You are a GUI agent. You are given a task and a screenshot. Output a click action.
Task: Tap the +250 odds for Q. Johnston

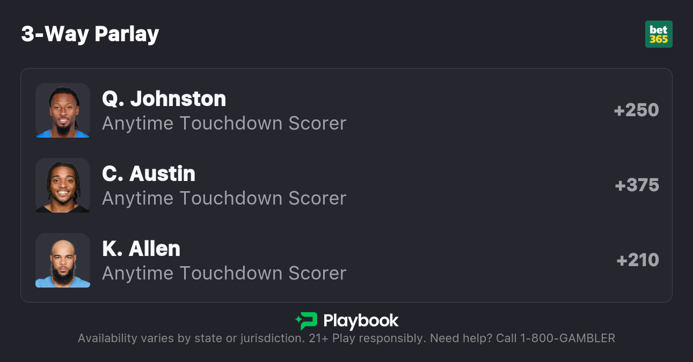(x=636, y=110)
